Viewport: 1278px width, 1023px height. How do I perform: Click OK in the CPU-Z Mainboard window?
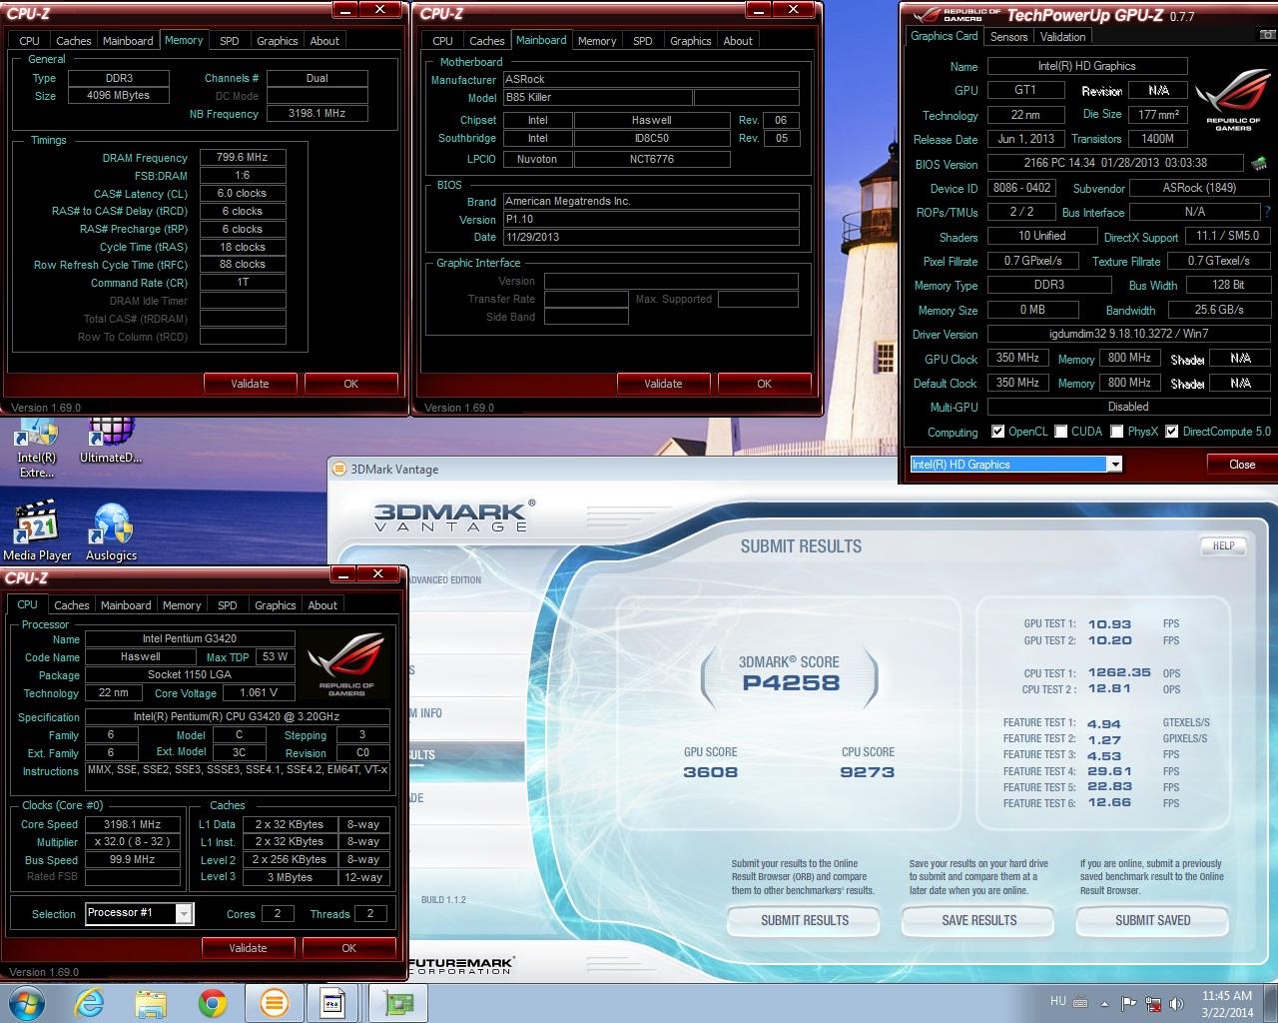pos(764,384)
